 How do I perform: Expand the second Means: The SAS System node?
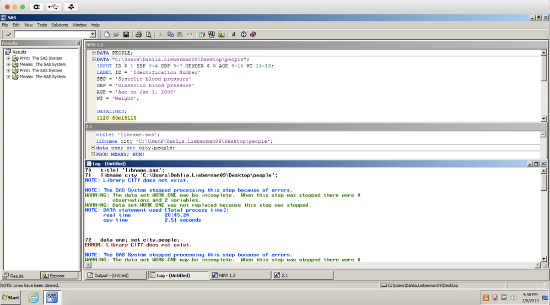(8, 77)
